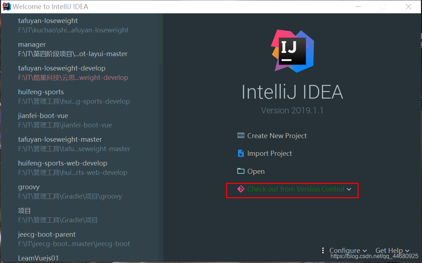Open the Configure menu
Viewport: 422px width, 263px height.
click(x=345, y=250)
